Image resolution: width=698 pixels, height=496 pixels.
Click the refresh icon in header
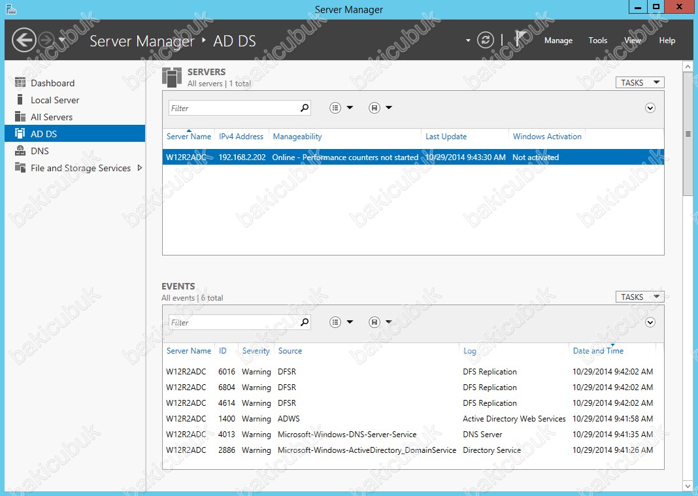[485, 41]
